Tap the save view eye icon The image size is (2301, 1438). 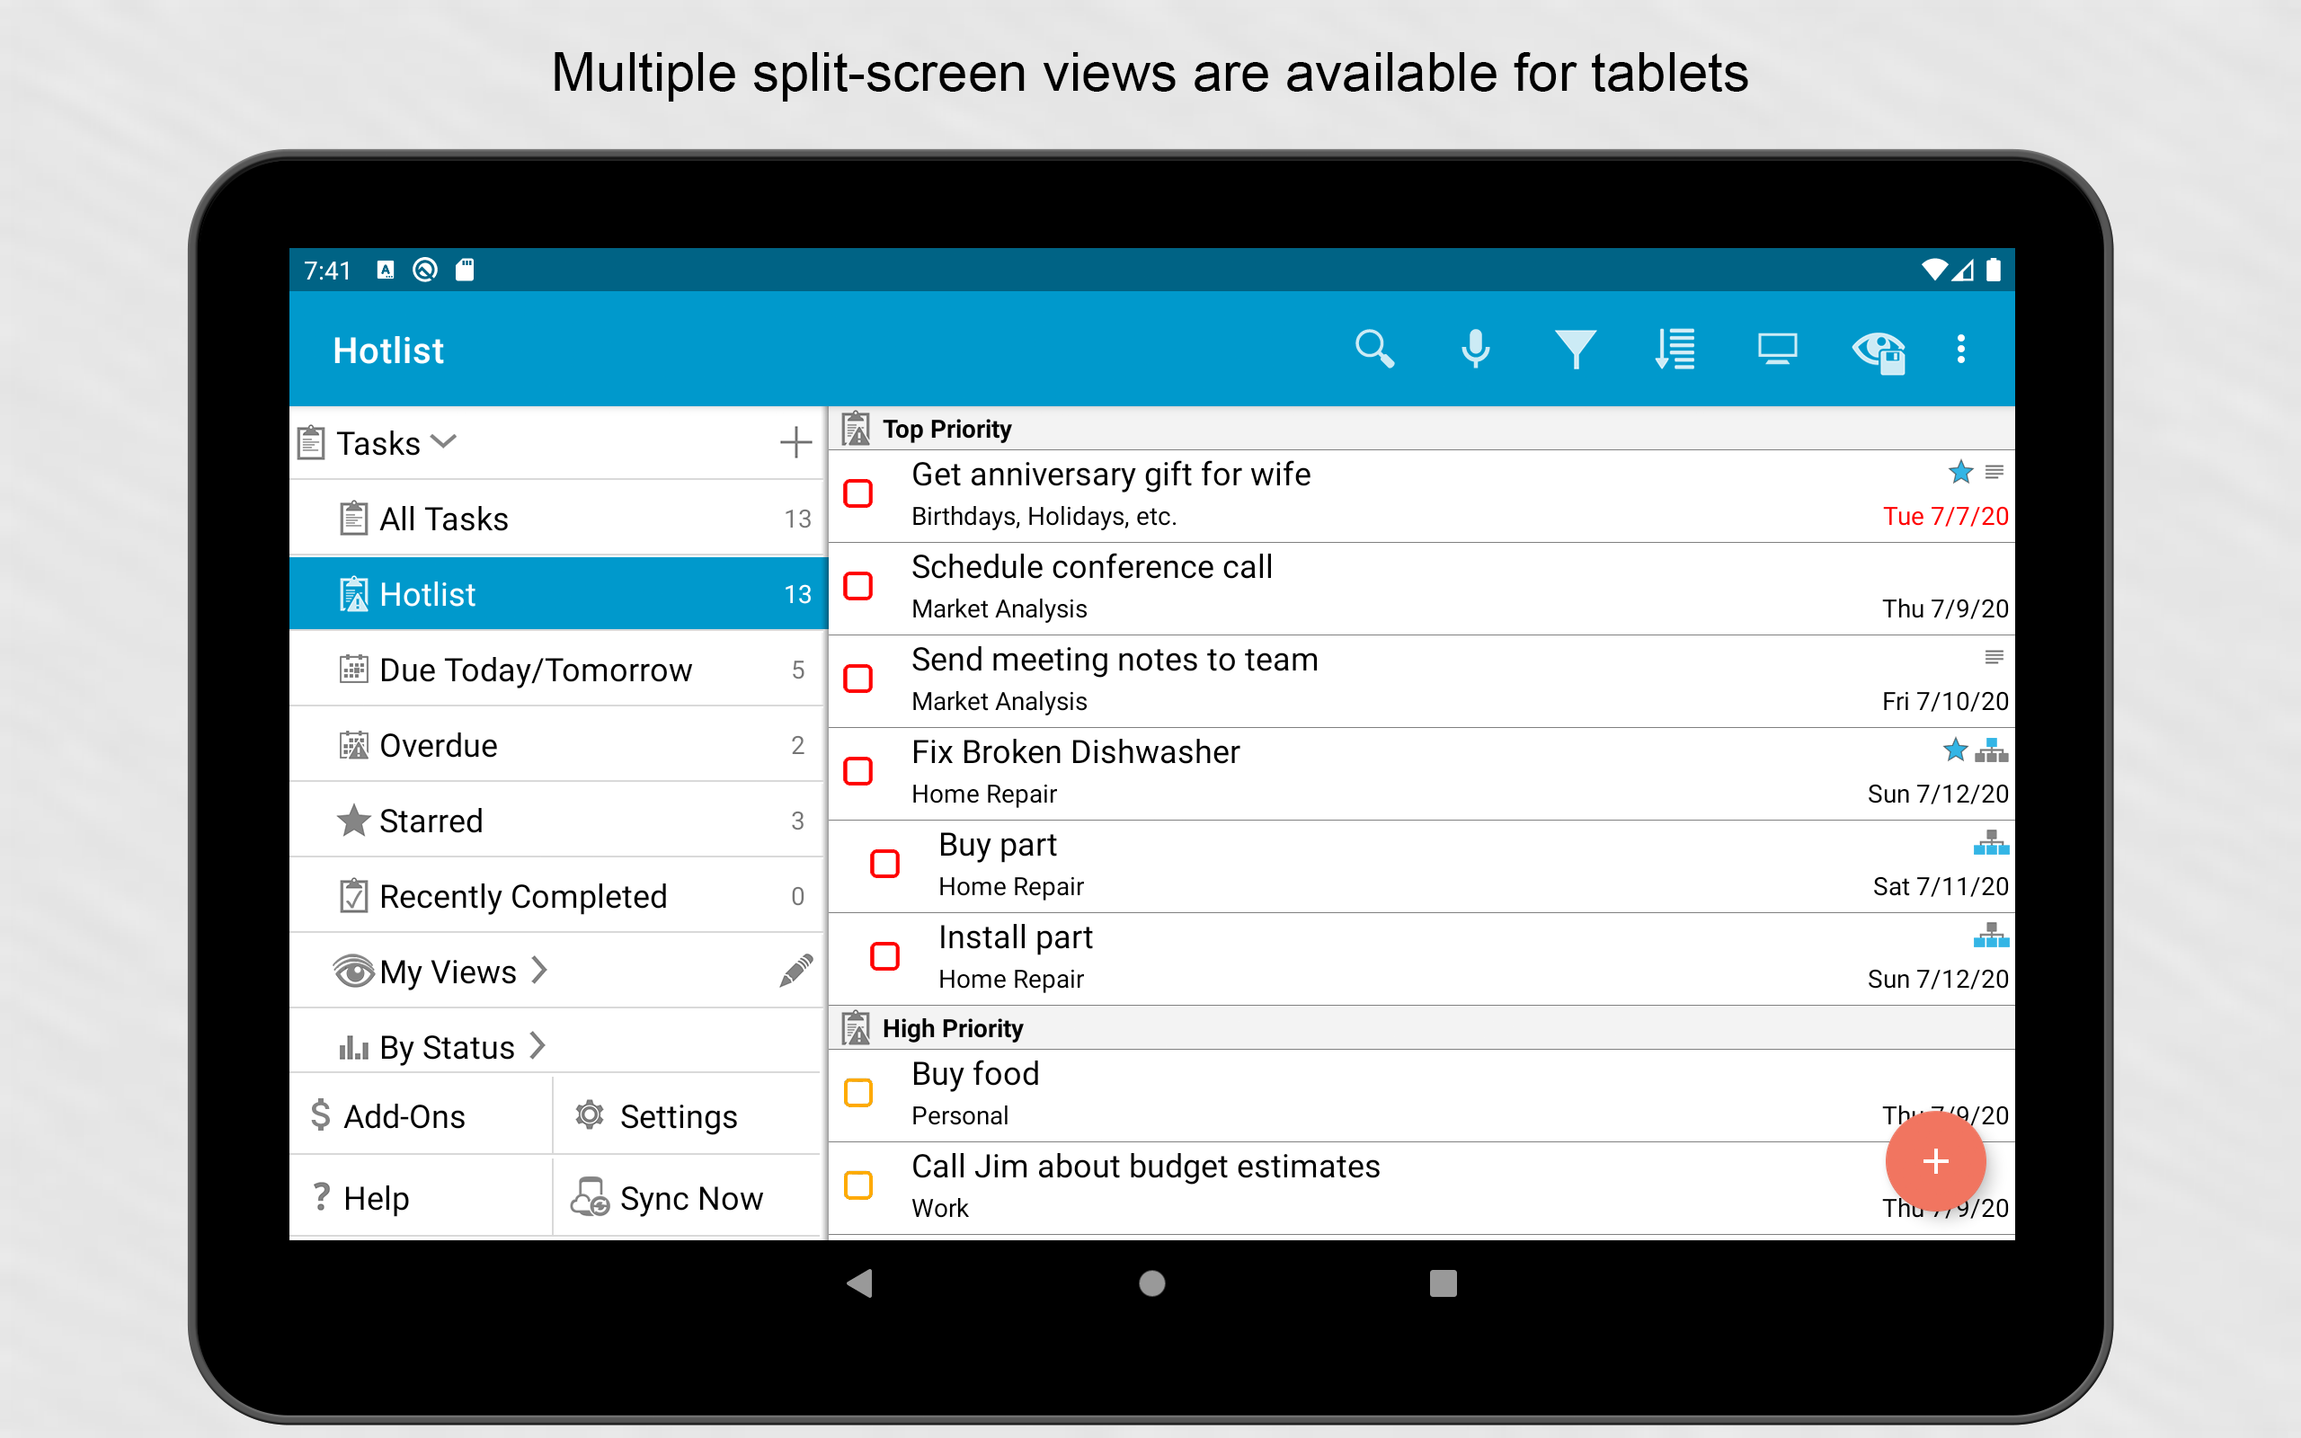coord(1879,352)
